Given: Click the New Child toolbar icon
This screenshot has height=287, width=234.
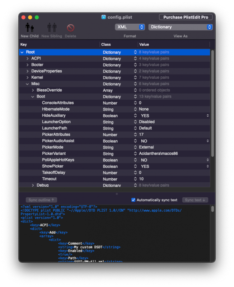Looking at the screenshot, I should [x=29, y=28].
